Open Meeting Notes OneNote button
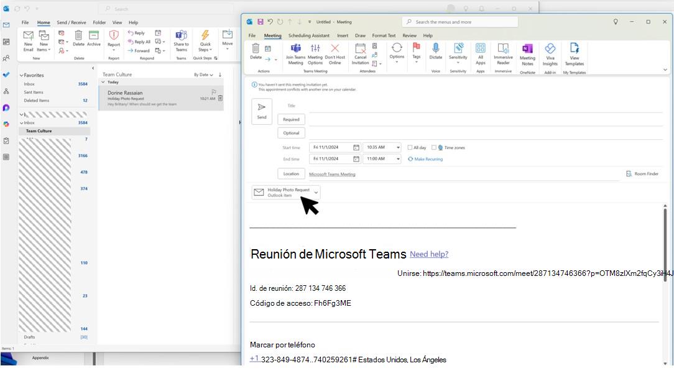This screenshot has height=371, width=674. point(527,55)
